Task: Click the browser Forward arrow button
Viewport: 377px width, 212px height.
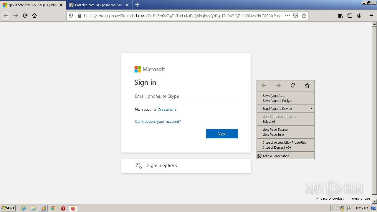Action: click(16, 16)
